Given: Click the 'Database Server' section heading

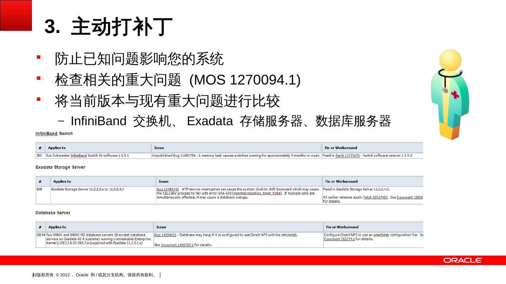Looking at the screenshot, I should 53,213.
